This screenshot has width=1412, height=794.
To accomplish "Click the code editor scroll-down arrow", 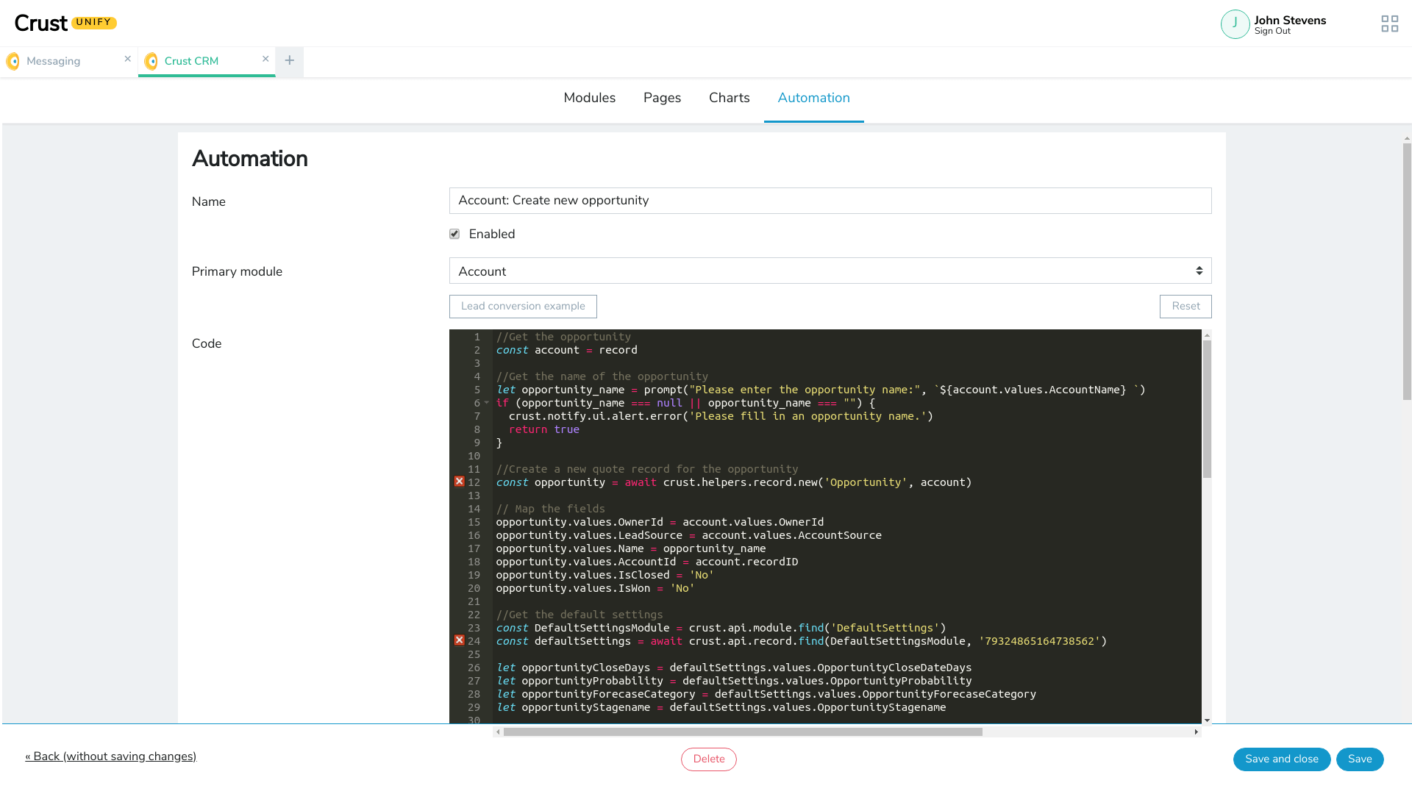I will 1207,720.
